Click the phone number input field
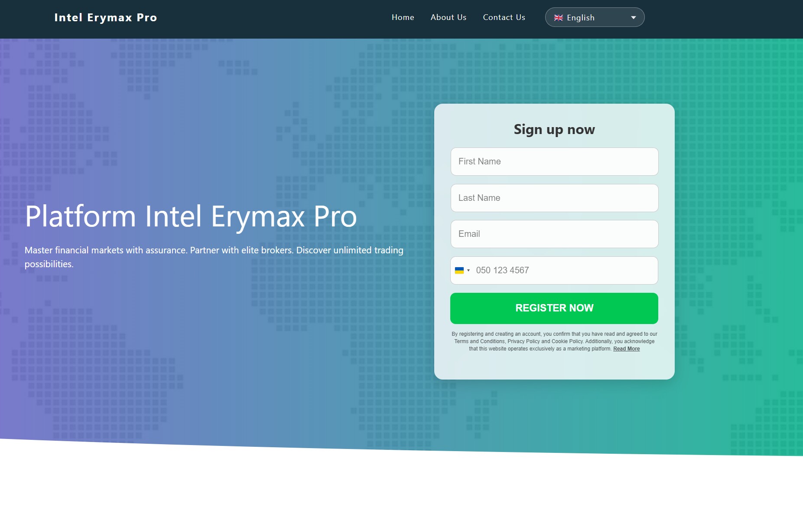803x524 pixels. (563, 270)
